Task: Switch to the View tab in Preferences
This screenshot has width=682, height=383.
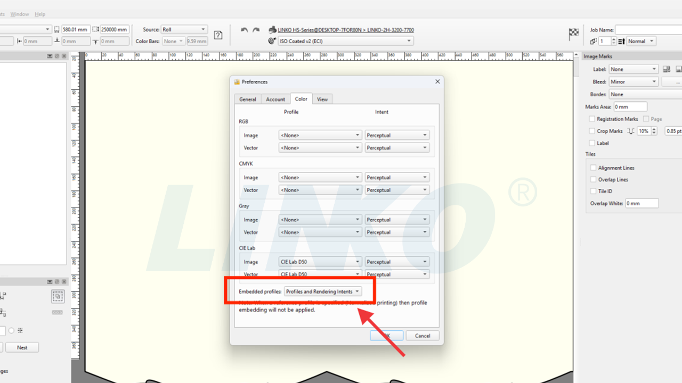Action: point(322,99)
